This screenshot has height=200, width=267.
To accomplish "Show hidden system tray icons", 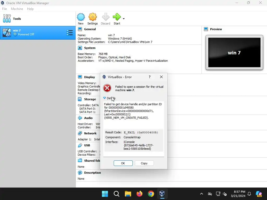I will tap(202, 194).
